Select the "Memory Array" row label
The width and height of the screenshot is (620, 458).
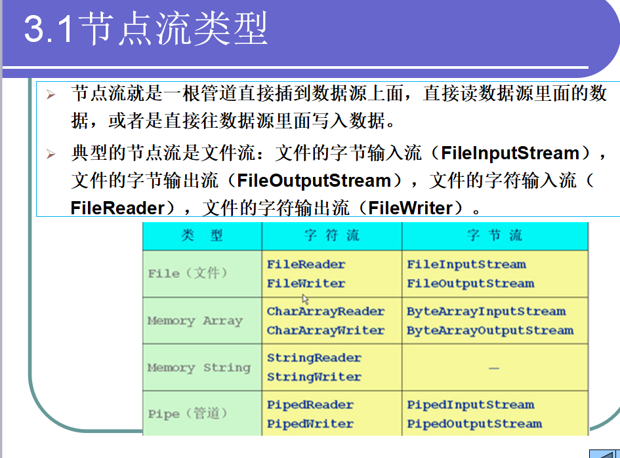(x=195, y=320)
